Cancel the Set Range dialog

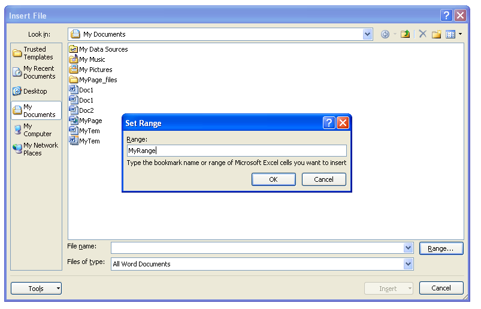323,179
